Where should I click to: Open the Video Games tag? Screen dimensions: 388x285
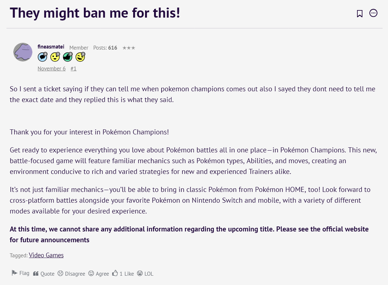coord(46,255)
